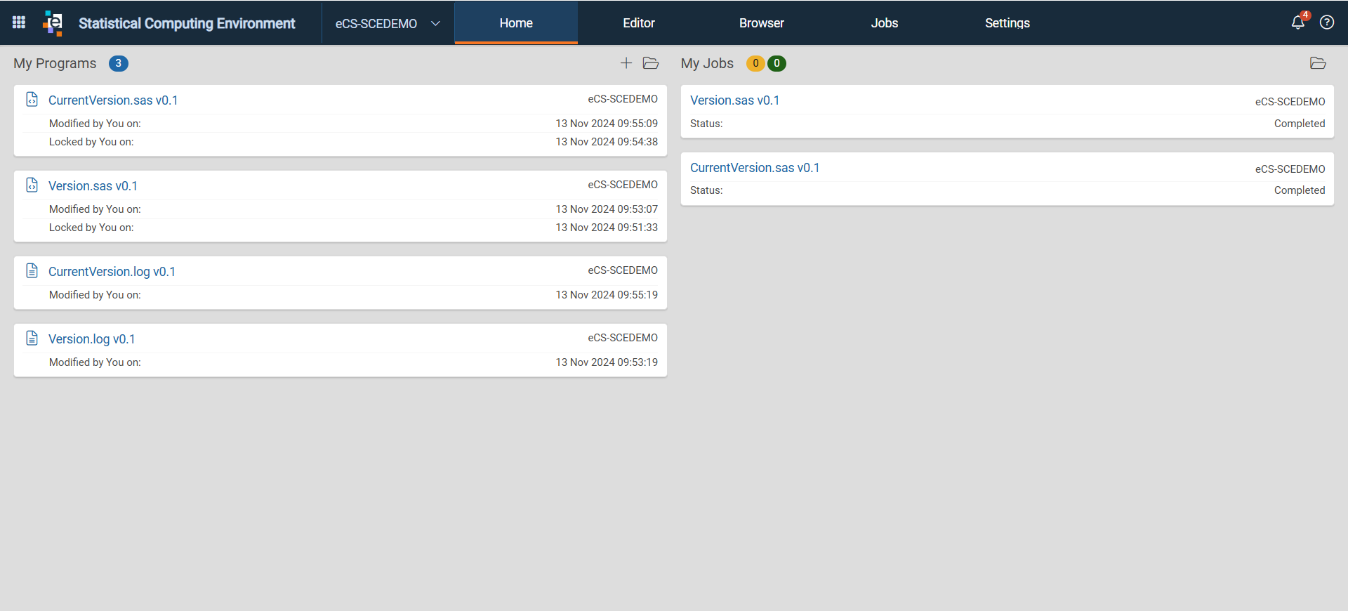1348x611 pixels.
Task: Click the yellow pending jobs badge
Action: 755,63
